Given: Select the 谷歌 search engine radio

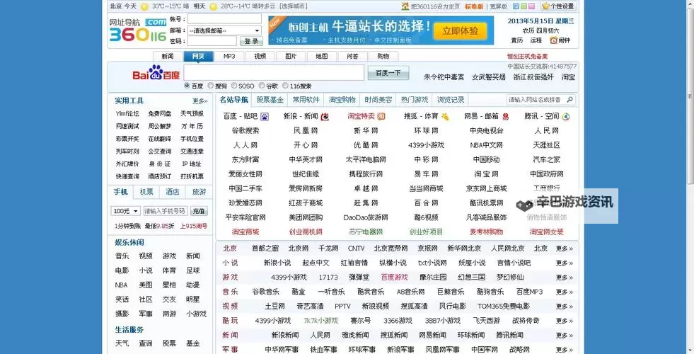Looking at the screenshot, I should click(262, 86).
